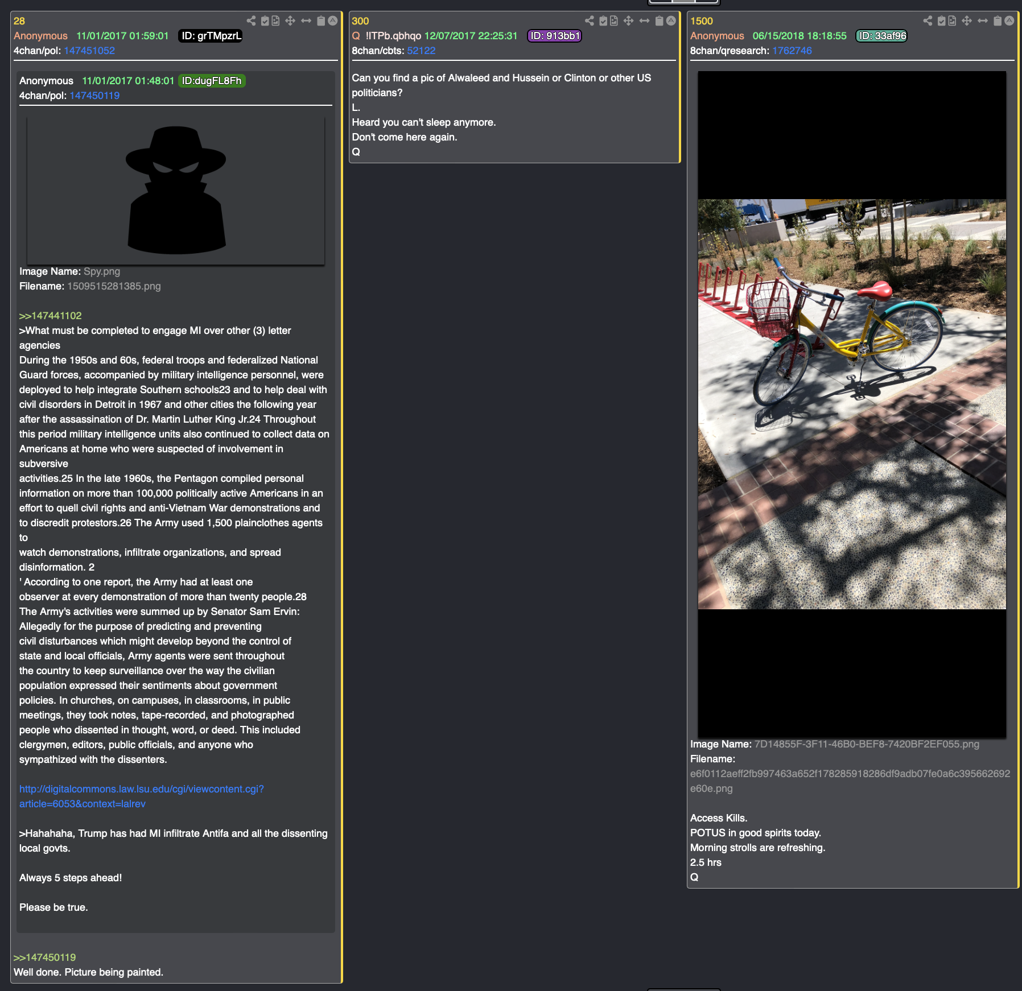Open the Spy.png silhouette image
1022x991 pixels.
pos(176,191)
